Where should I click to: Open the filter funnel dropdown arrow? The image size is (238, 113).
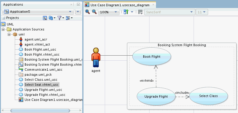(63, 18)
